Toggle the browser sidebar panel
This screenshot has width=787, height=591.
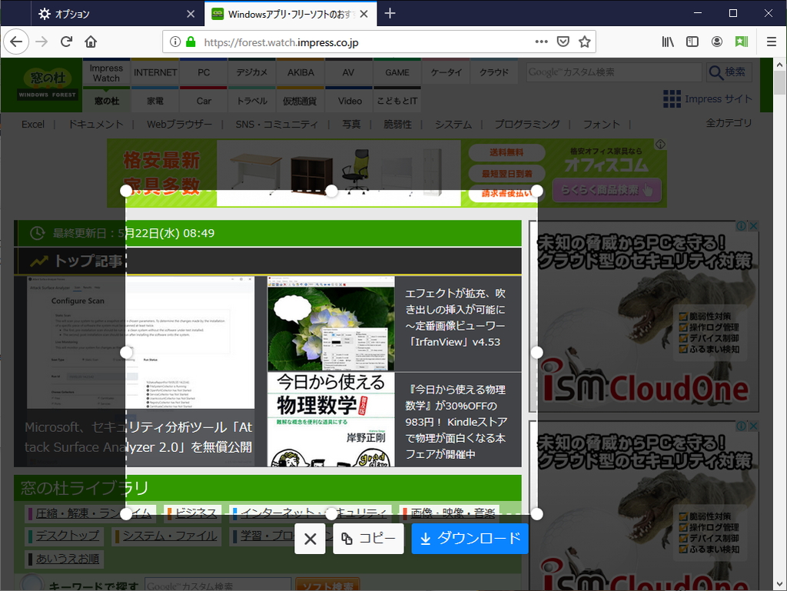692,42
